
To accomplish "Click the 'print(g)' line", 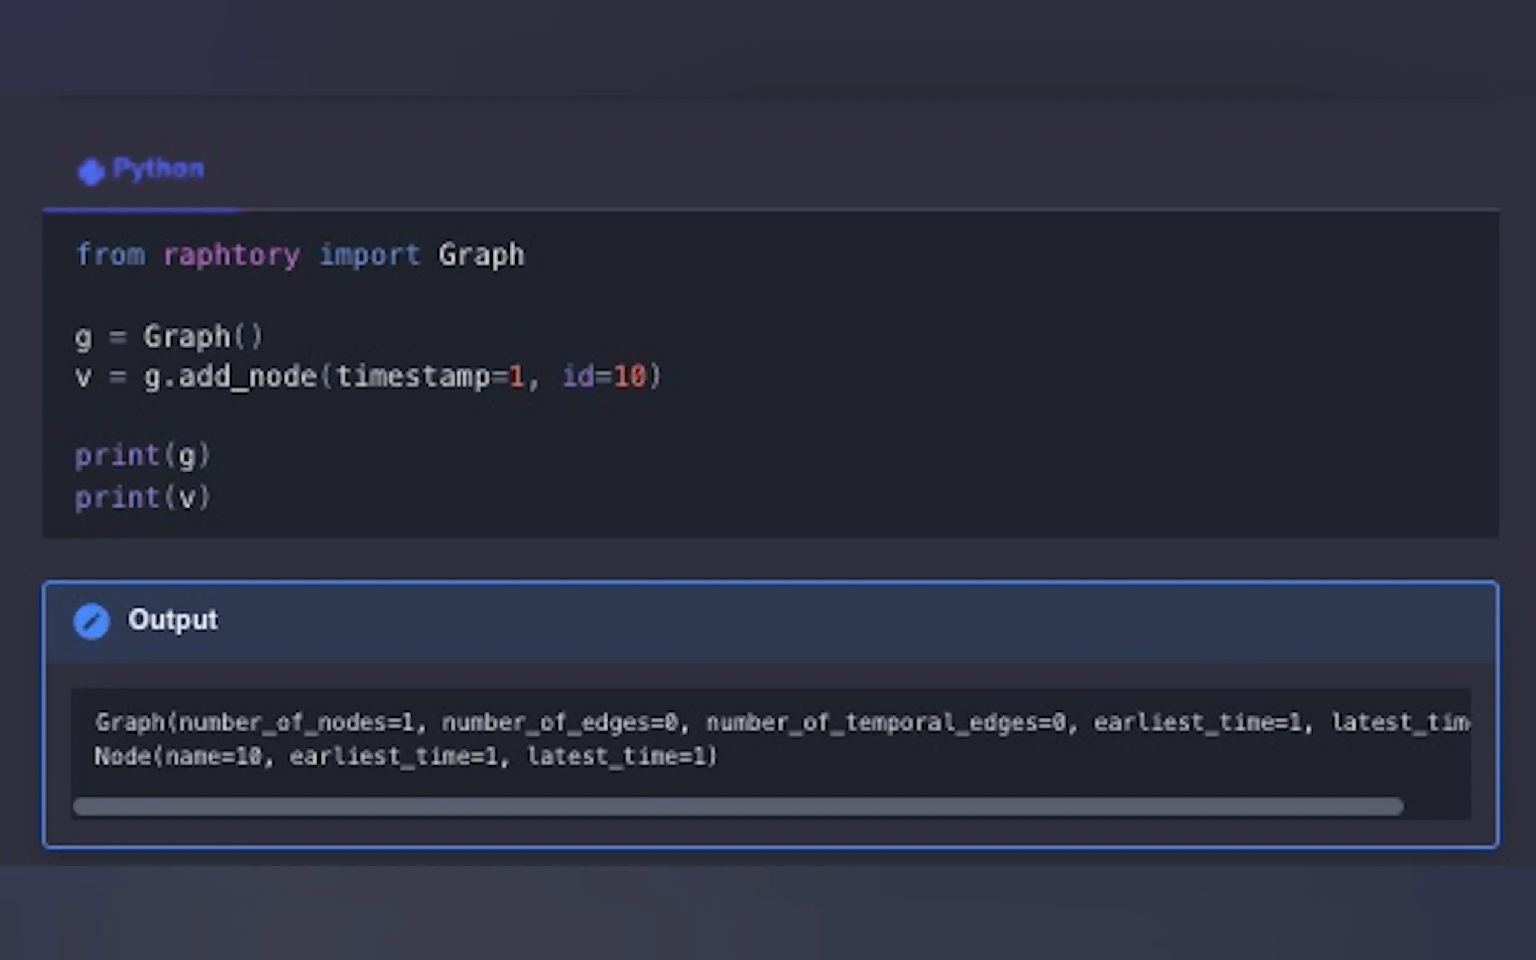I will [x=142, y=456].
